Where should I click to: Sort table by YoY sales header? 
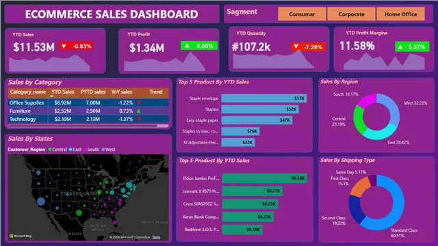coord(122,92)
